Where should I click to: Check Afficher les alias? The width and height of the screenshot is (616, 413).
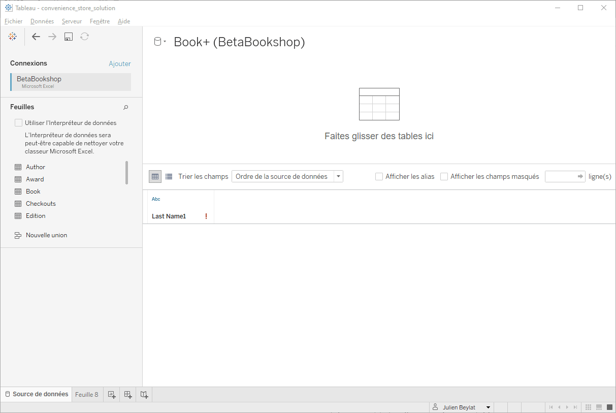[379, 176]
